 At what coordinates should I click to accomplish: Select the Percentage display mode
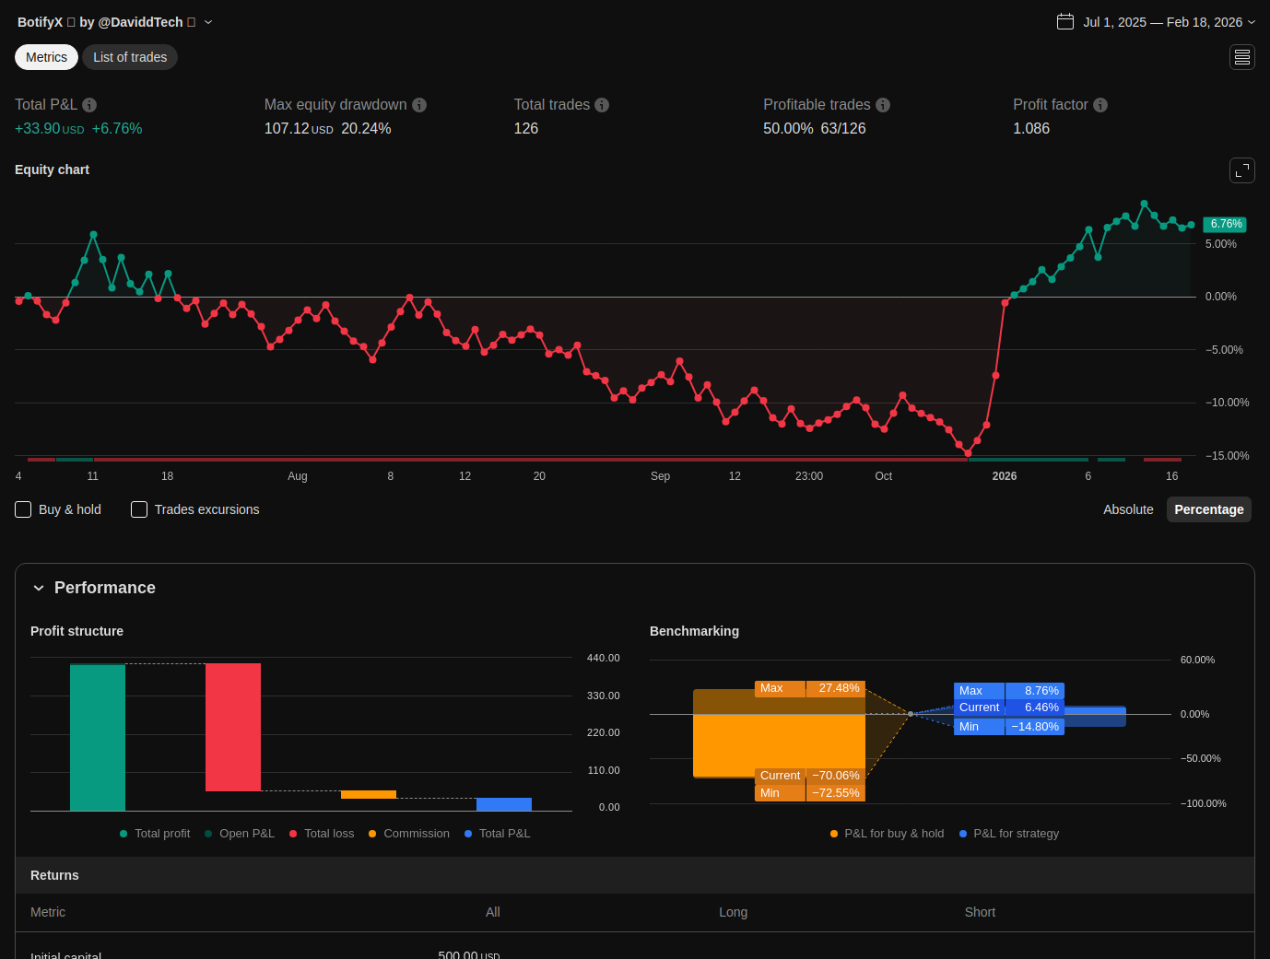click(1208, 509)
